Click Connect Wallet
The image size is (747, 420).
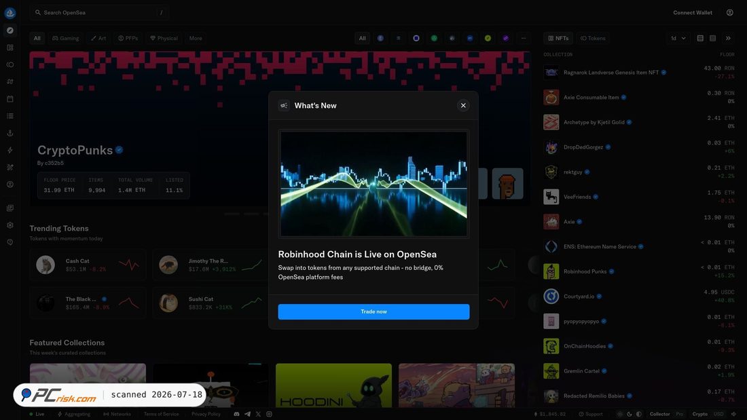pos(693,13)
